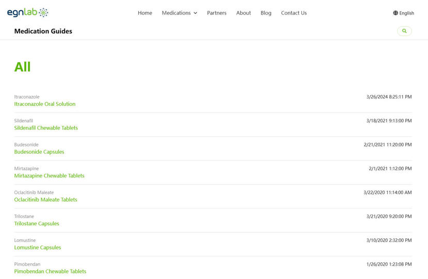The height and width of the screenshot is (279, 428).
Task: Select the Budesonide Capsules link
Action: [x=39, y=152]
